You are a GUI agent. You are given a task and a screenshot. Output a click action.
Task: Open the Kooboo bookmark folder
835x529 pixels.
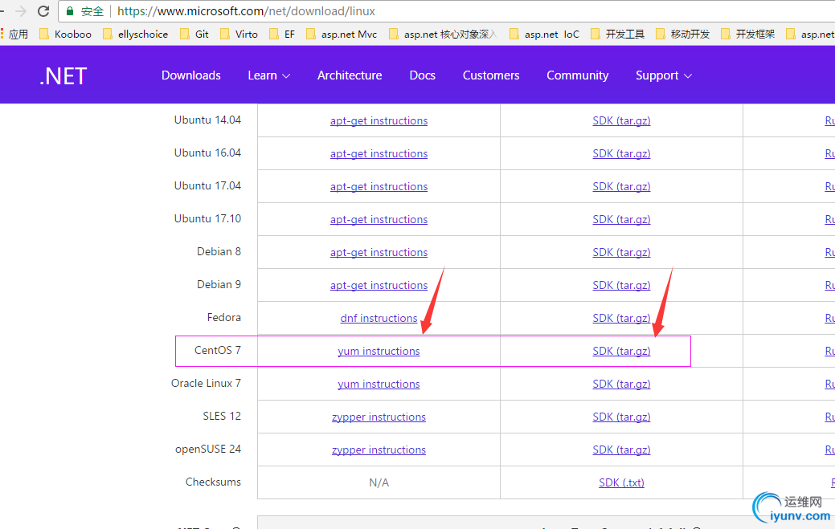pyautogui.click(x=66, y=34)
